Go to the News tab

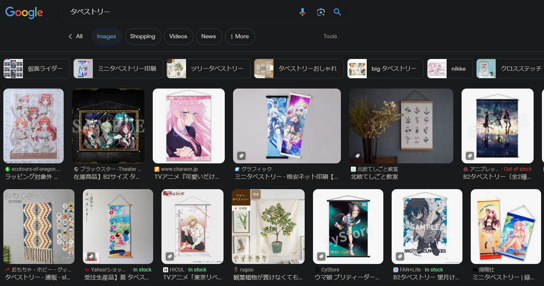pyautogui.click(x=209, y=37)
